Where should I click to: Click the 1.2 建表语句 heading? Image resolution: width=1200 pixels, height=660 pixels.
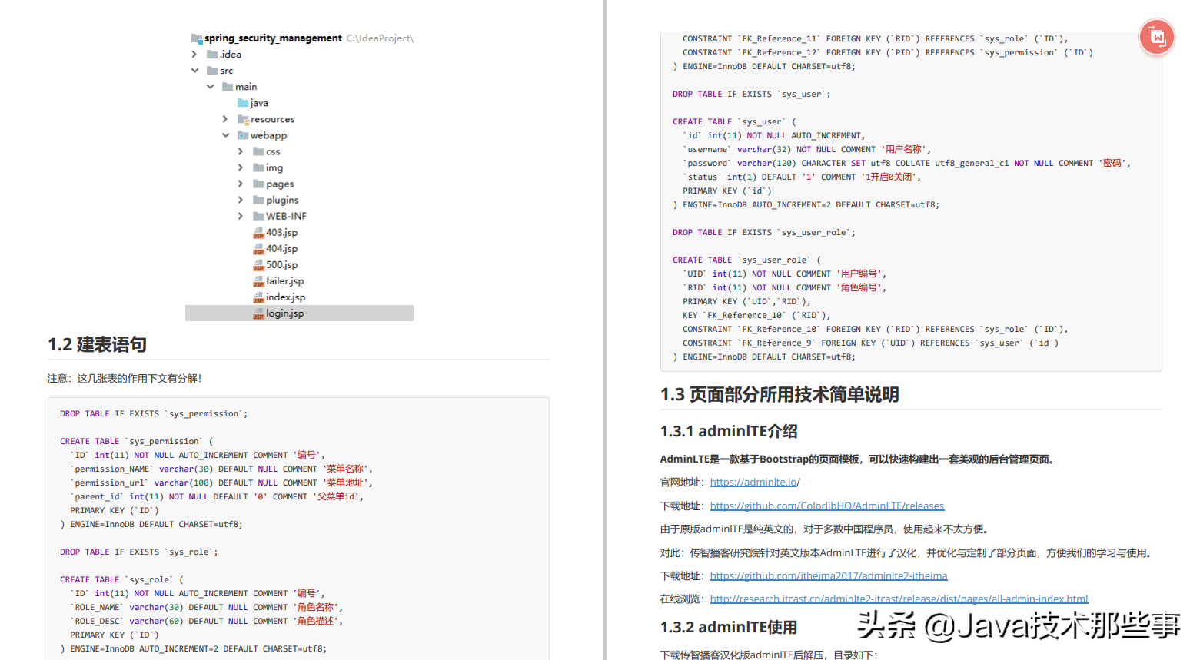tap(97, 344)
